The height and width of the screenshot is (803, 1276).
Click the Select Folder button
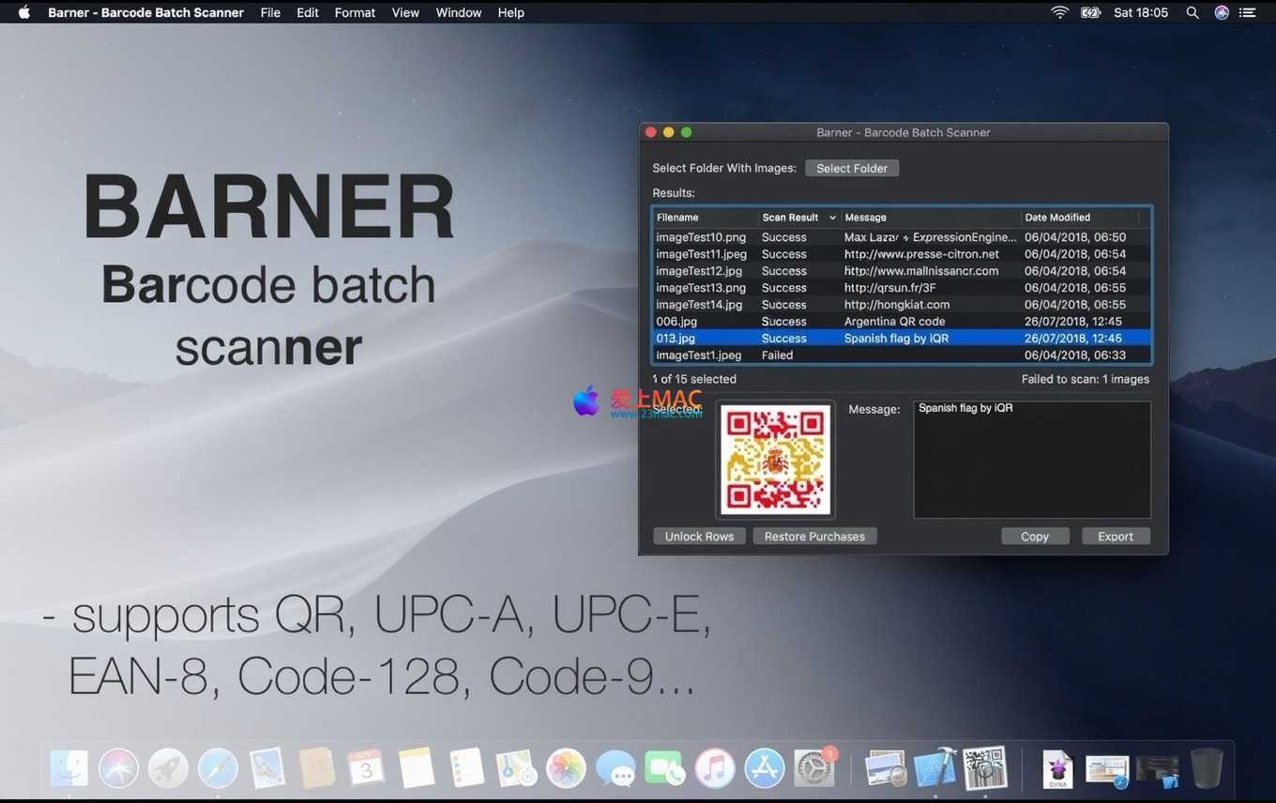[852, 168]
